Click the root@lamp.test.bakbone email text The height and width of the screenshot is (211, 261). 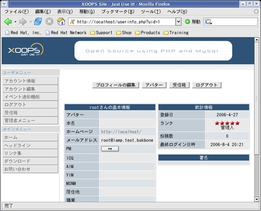click(x=127, y=140)
